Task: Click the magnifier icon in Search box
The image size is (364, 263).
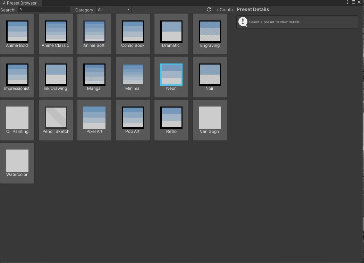Action: tap(21, 9)
